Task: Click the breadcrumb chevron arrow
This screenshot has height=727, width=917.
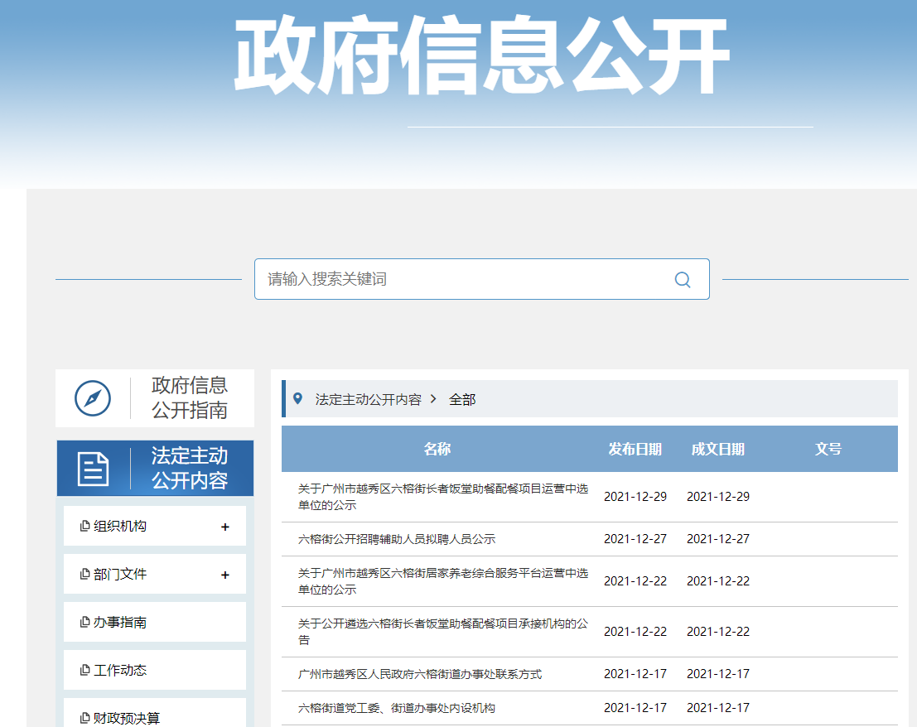Action: pos(433,399)
